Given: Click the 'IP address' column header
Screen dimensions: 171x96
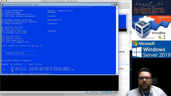Looking at the screenshot, I should 16,64.
